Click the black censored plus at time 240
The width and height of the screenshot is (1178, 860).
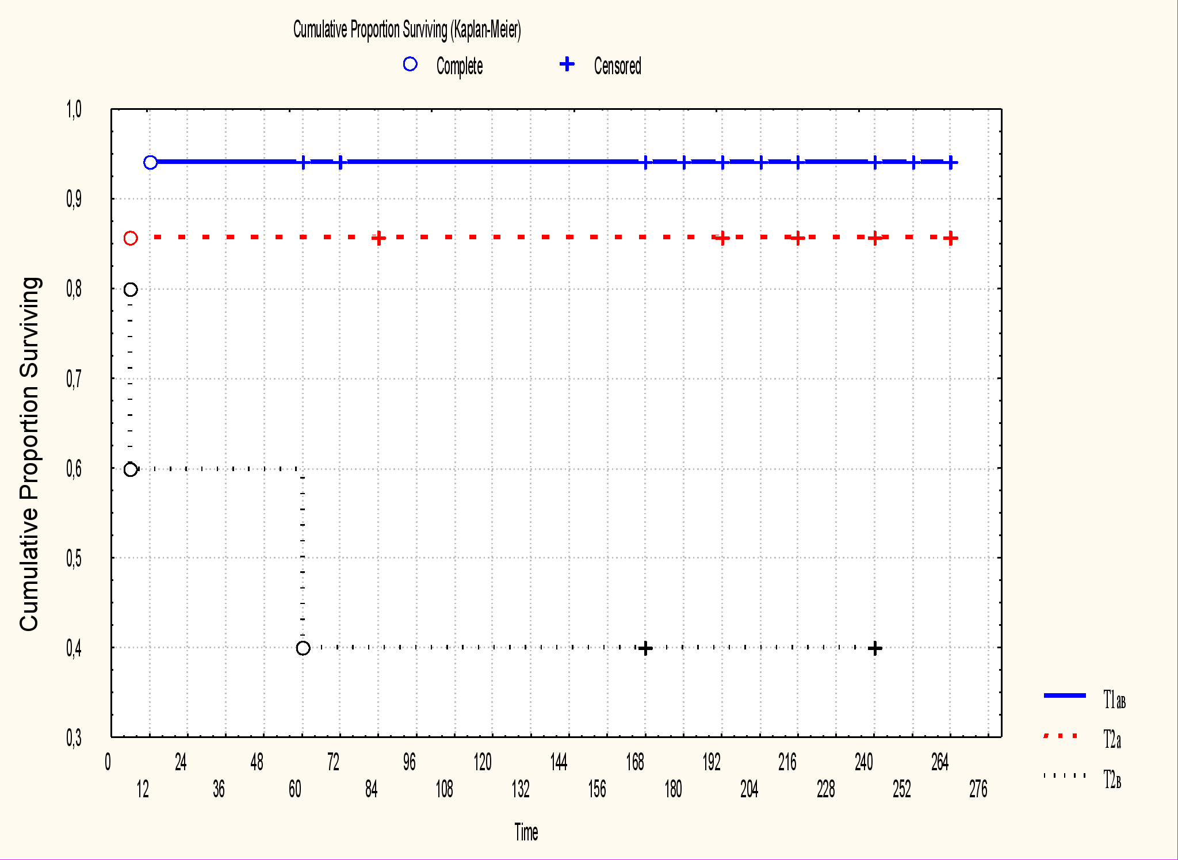coord(875,648)
